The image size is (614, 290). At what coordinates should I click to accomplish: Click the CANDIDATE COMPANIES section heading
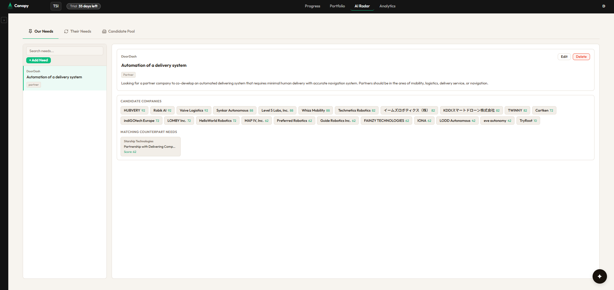pyautogui.click(x=141, y=101)
